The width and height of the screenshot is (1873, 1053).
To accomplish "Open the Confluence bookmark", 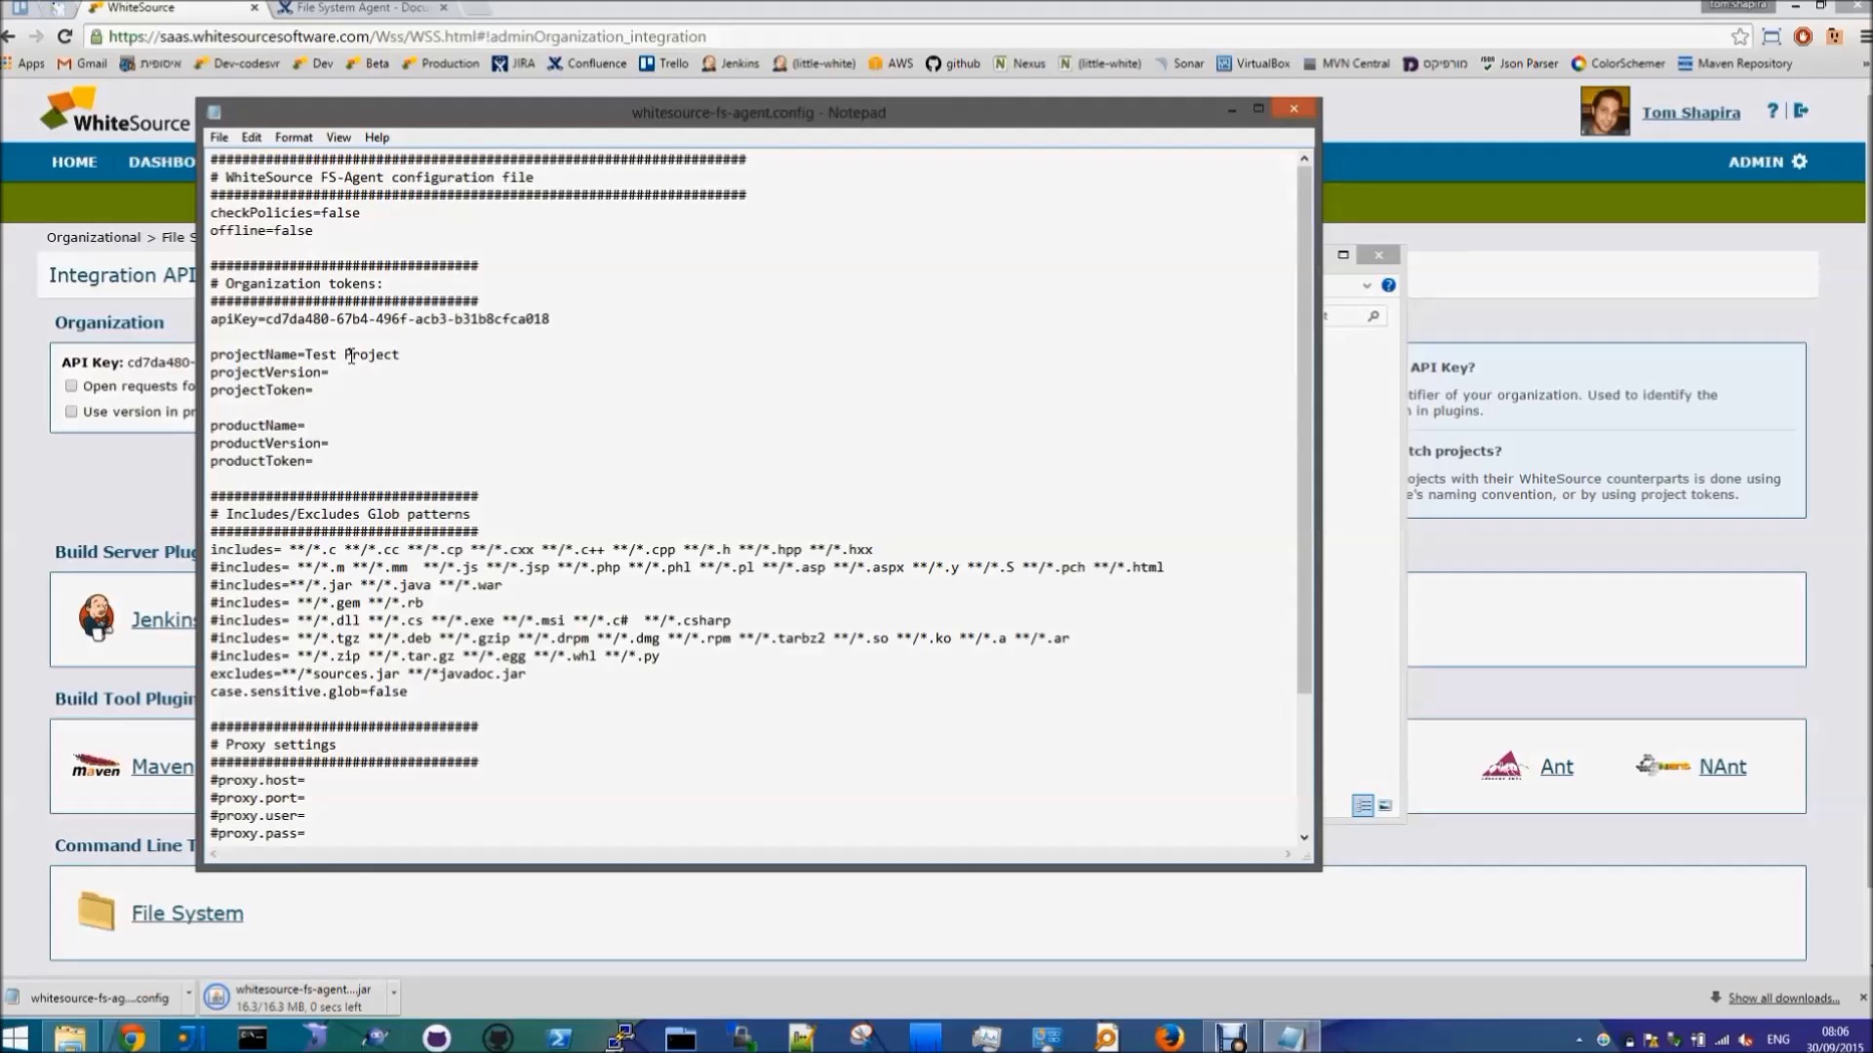I will [586, 63].
